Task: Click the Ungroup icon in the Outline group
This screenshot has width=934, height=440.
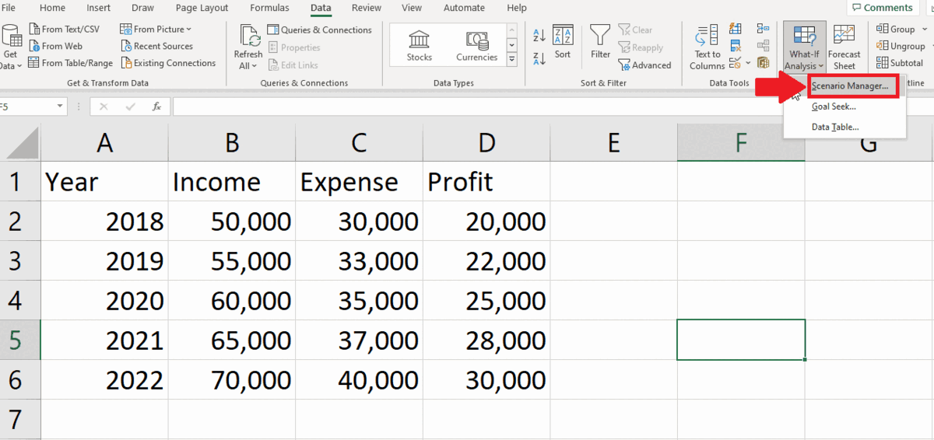Action: click(x=883, y=46)
